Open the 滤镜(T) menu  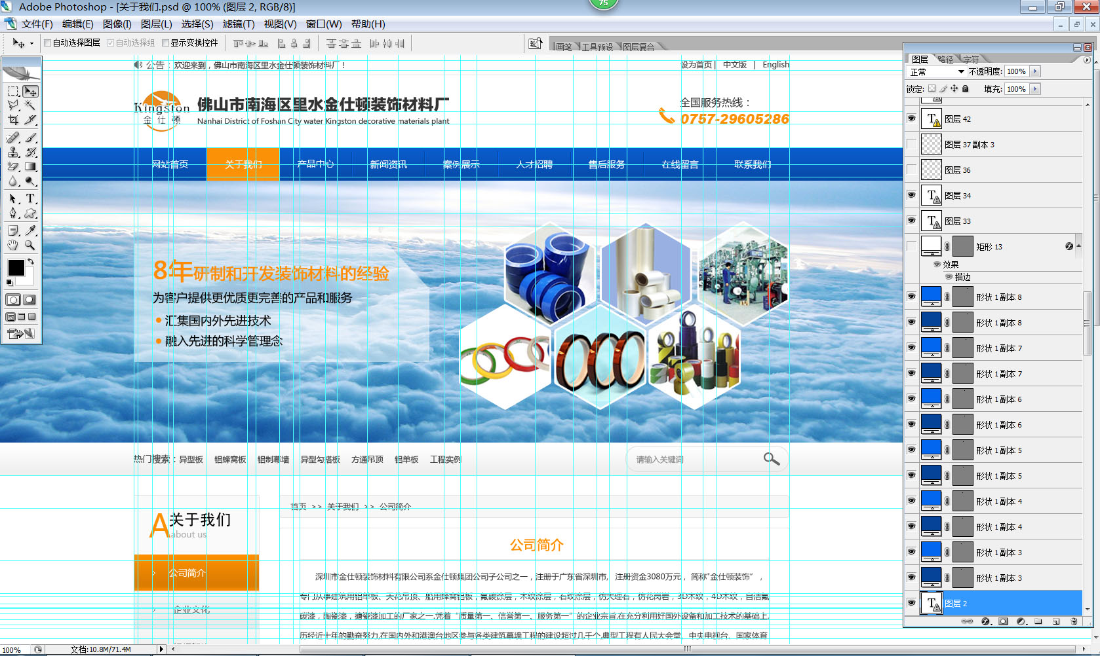(238, 24)
